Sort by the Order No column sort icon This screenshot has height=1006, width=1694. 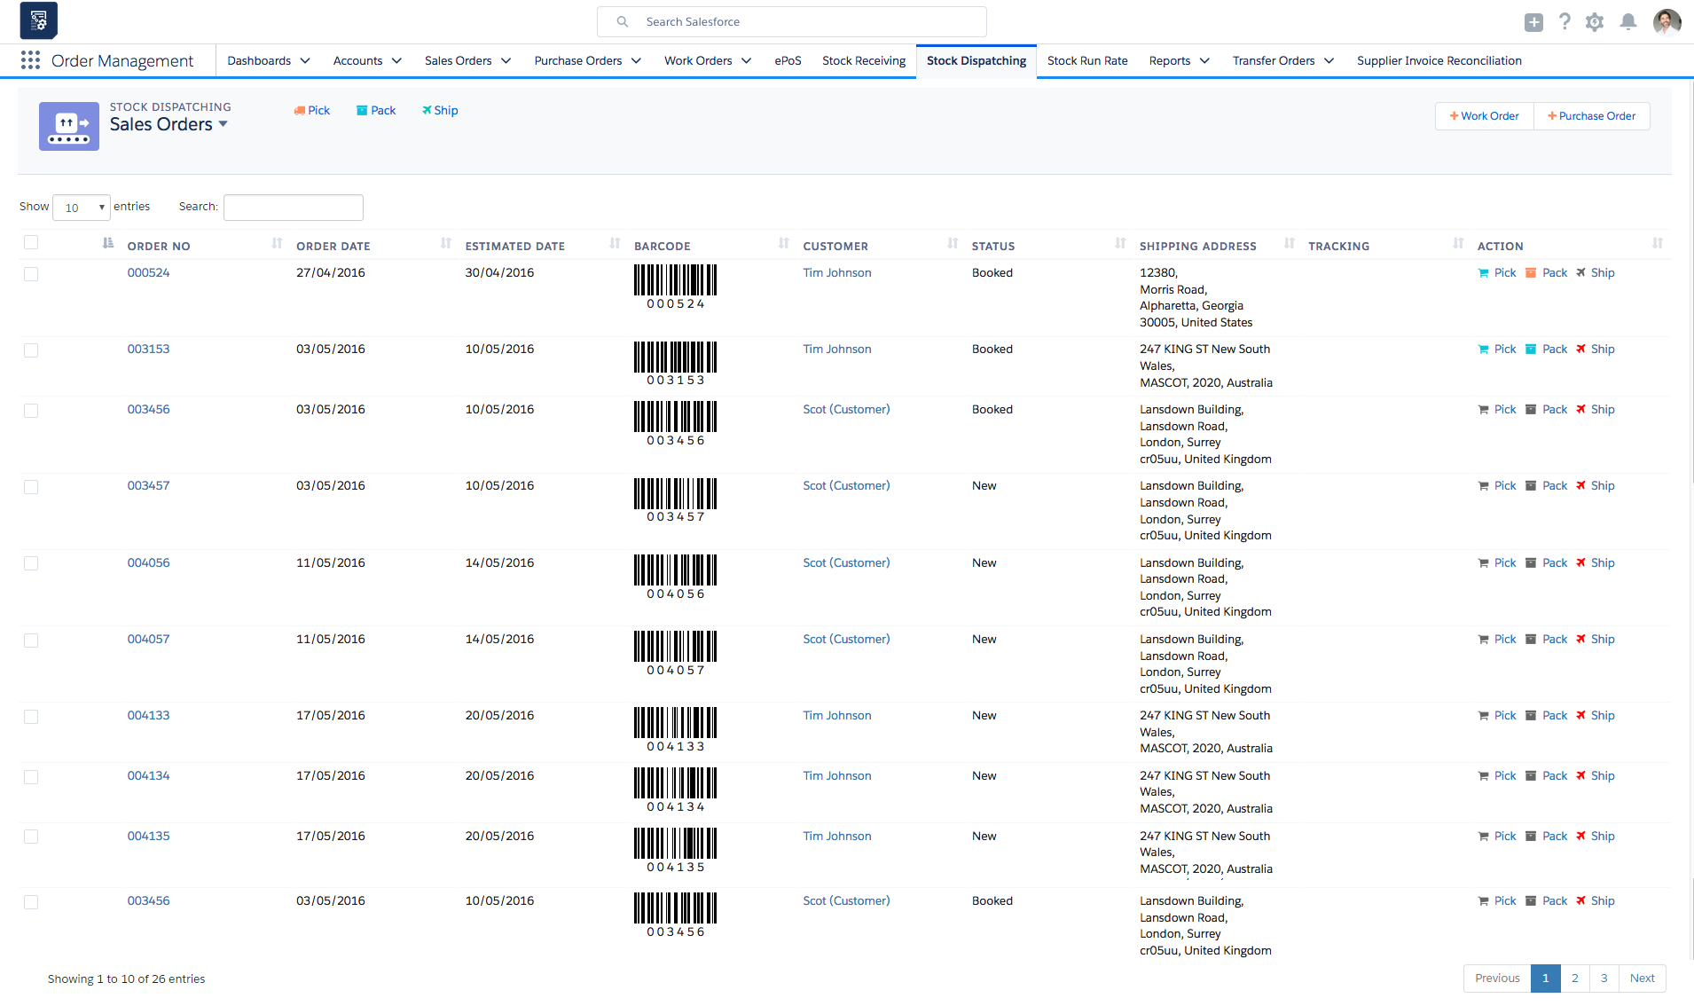pos(278,244)
